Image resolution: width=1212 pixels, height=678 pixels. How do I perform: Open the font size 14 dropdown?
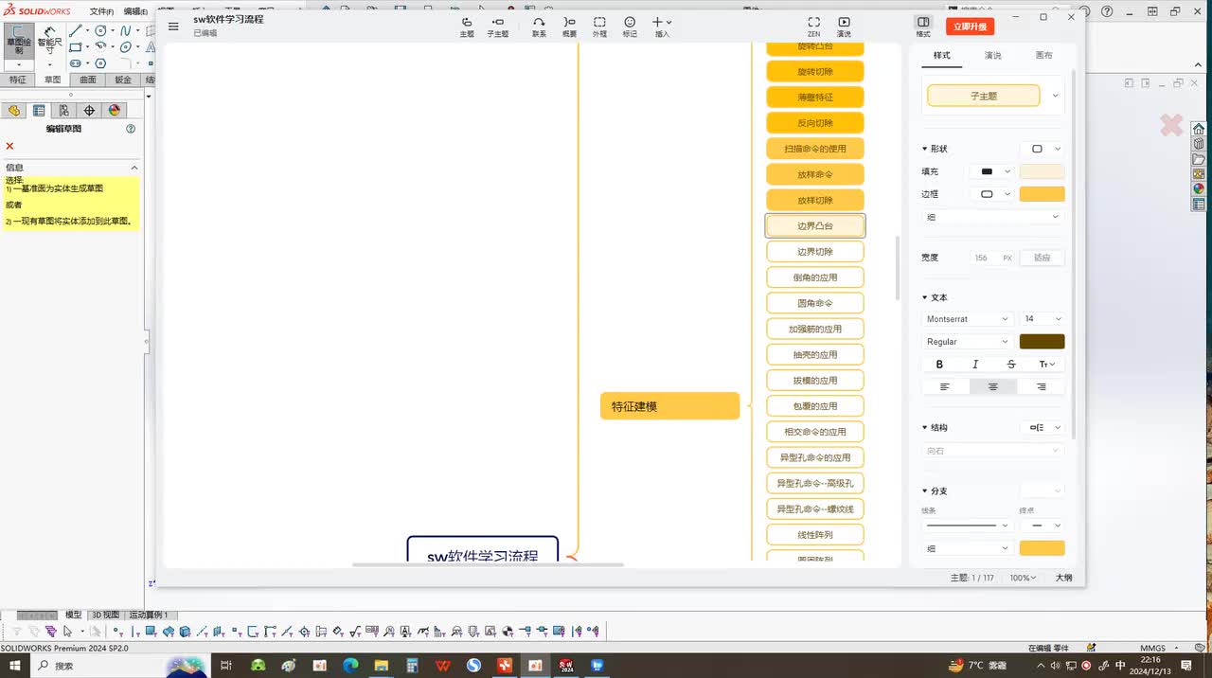1043,319
